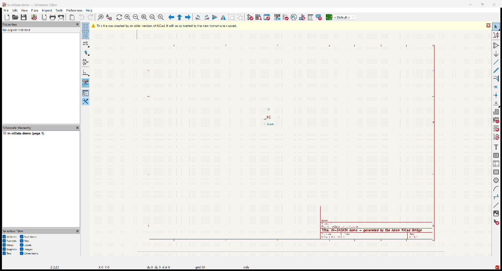Generate Bill of Materials icon
Screen dimensions: 502x271
click(x=319, y=17)
